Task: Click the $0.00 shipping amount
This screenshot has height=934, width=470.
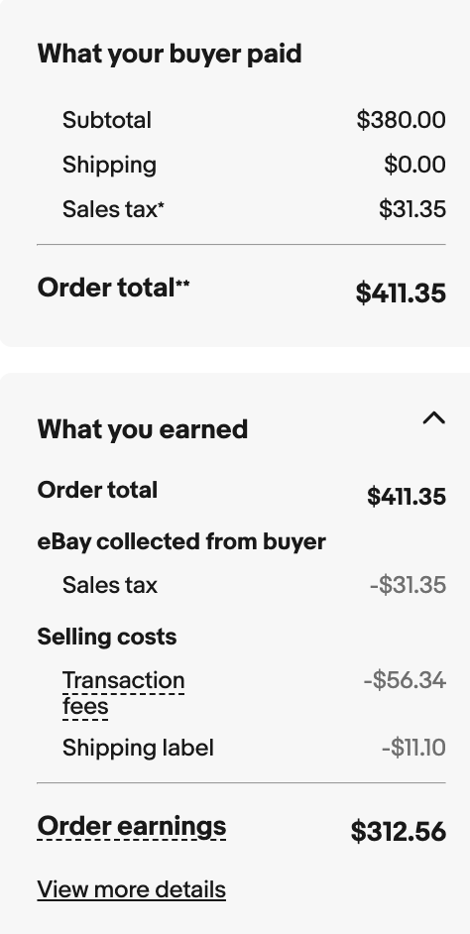Action: coord(414,165)
